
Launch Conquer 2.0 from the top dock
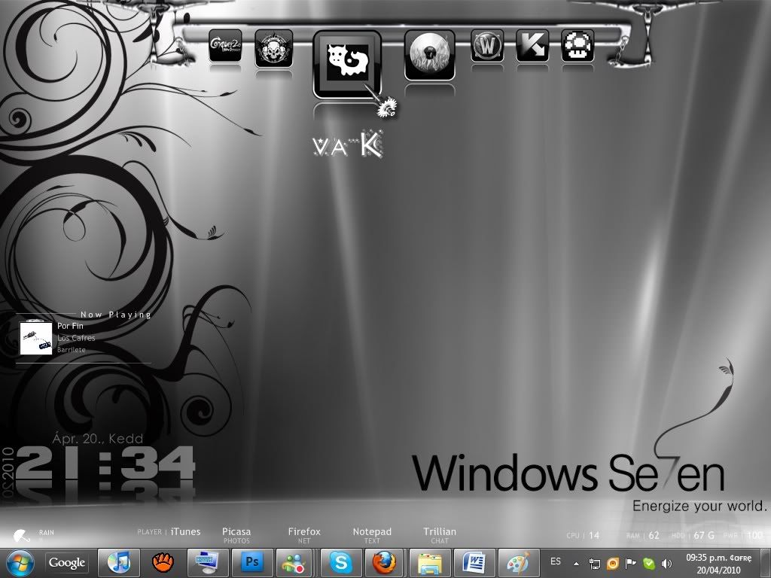pos(225,45)
